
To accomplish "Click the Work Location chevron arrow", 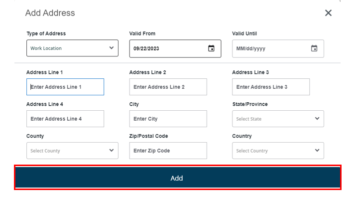I will pos(112,48).
